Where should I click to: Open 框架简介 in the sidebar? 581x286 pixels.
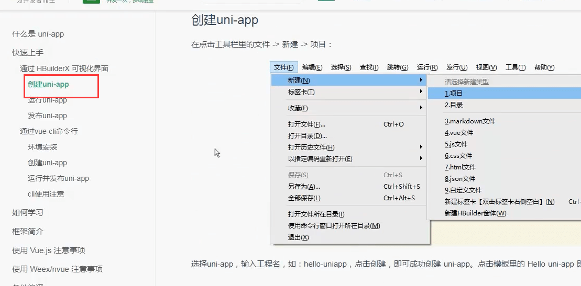28,232
